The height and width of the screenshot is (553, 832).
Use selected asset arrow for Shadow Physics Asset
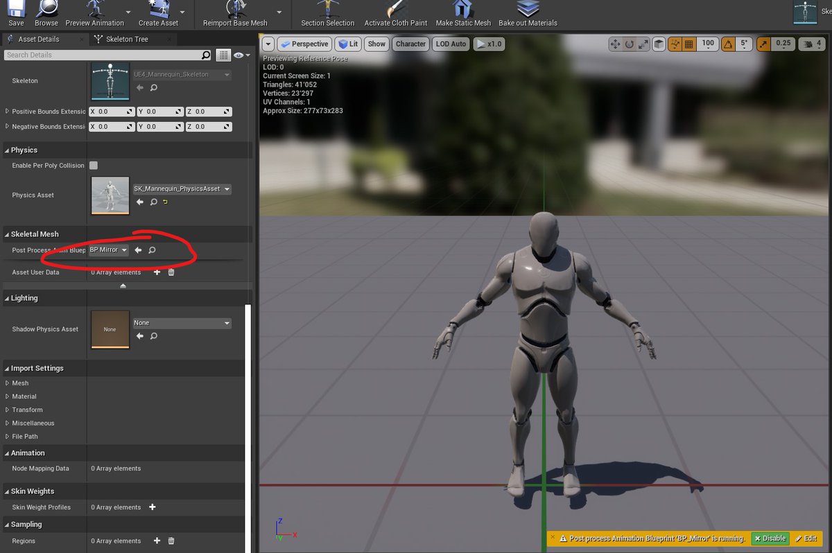139,335
